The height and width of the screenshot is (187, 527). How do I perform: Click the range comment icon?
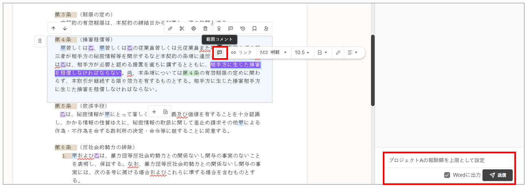(x=220, y=52)
